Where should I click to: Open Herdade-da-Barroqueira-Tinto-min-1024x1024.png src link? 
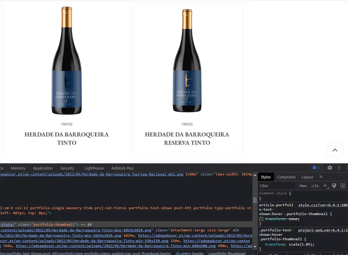coord(76,230)
